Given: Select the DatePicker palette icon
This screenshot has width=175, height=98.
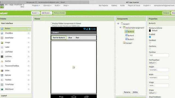Looking at the screenshot, I should click(2, 38).
